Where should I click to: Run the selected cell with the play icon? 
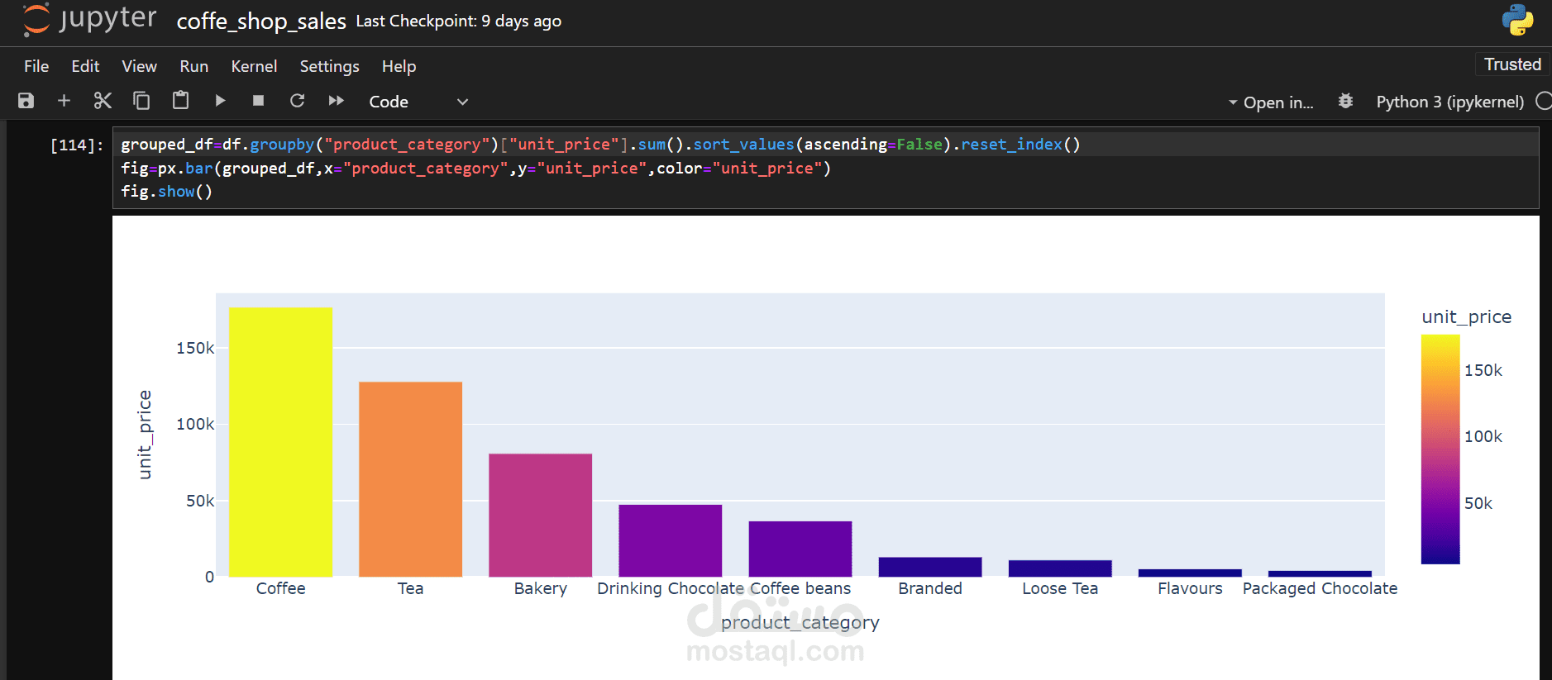220,101
